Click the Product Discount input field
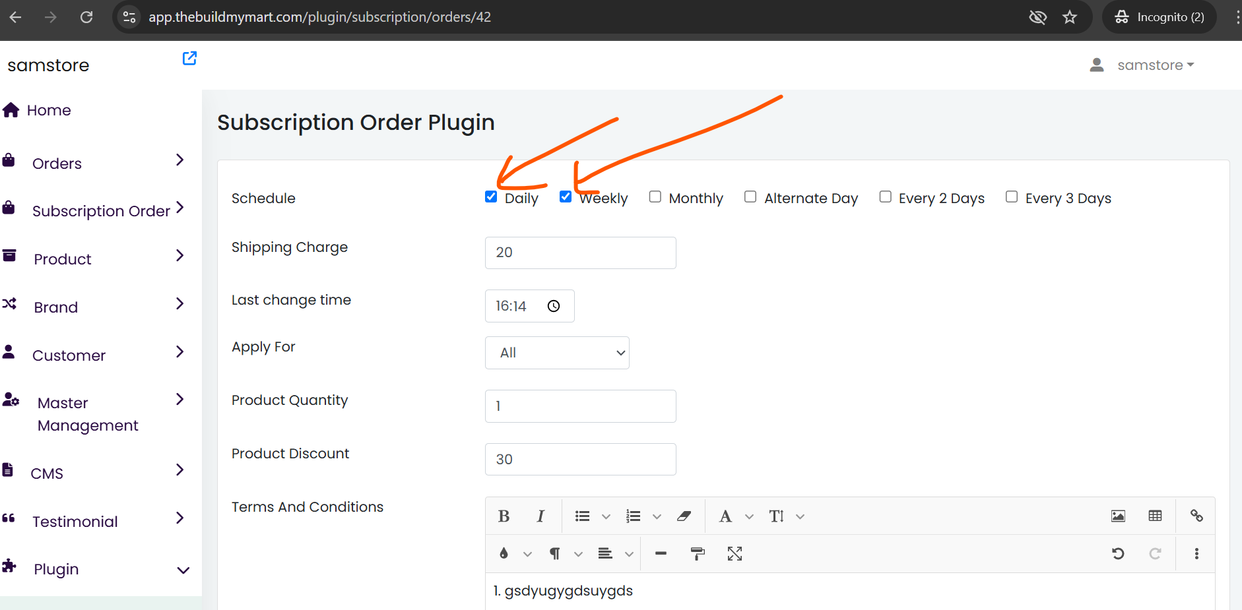 581,459
